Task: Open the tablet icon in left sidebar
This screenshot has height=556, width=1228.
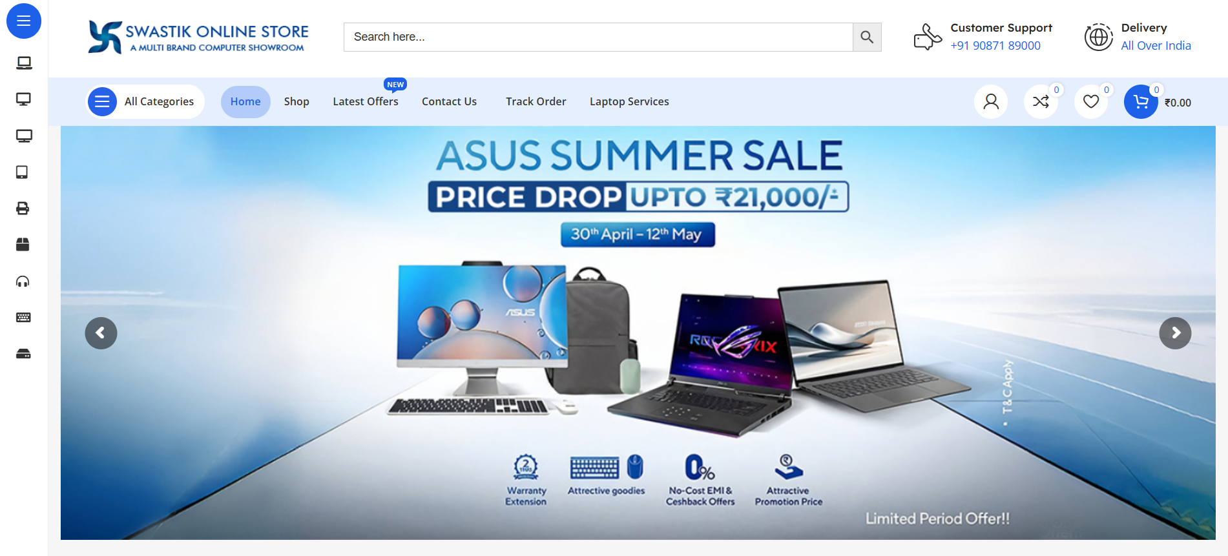Action: pyautogui.click(x=22, y=172)
